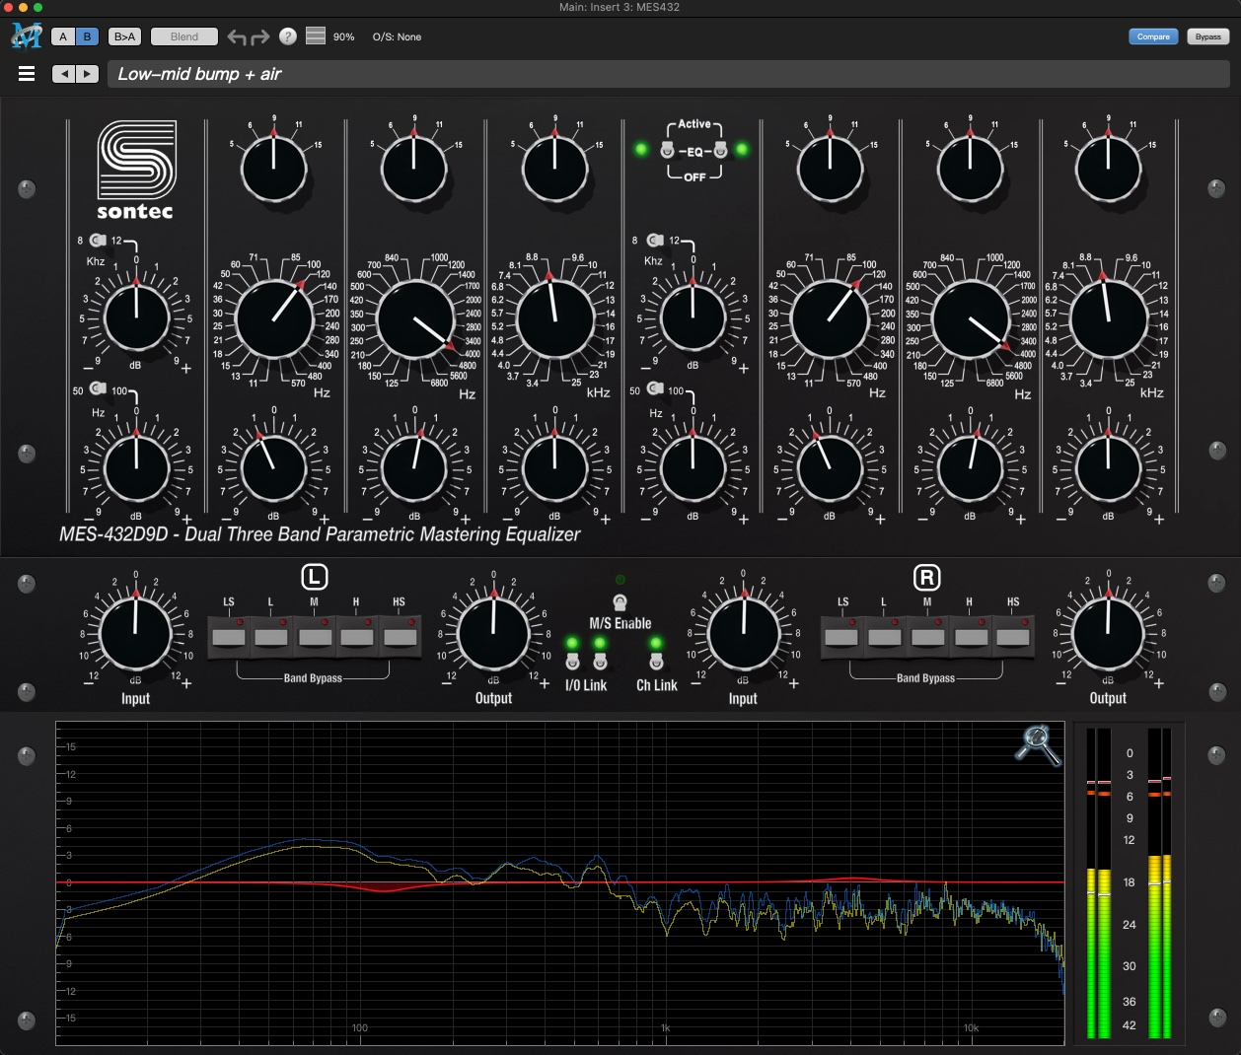The image size is (1241, 1055).
Task: Click the redo arrow icon
Action: 260,37
